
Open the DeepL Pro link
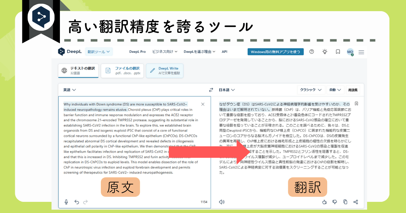coord(137,52)
